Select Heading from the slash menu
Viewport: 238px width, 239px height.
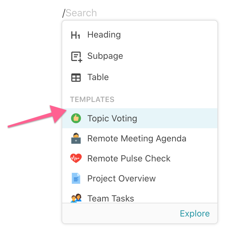click(104, 35)
